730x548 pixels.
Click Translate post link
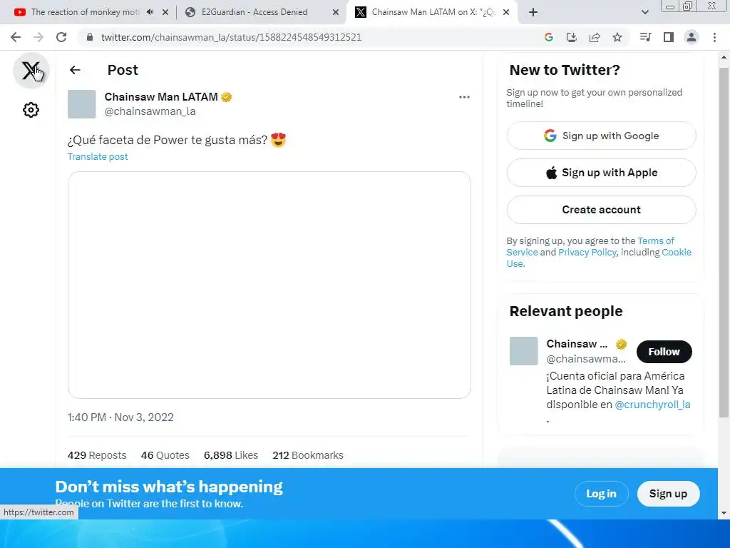tap(98, 156)
